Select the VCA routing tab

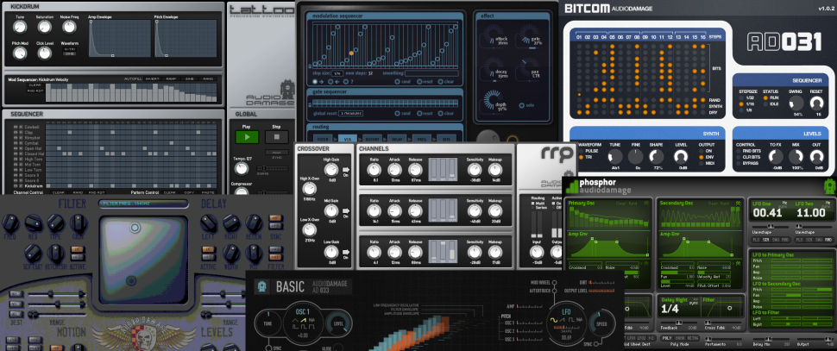point(348,139)
